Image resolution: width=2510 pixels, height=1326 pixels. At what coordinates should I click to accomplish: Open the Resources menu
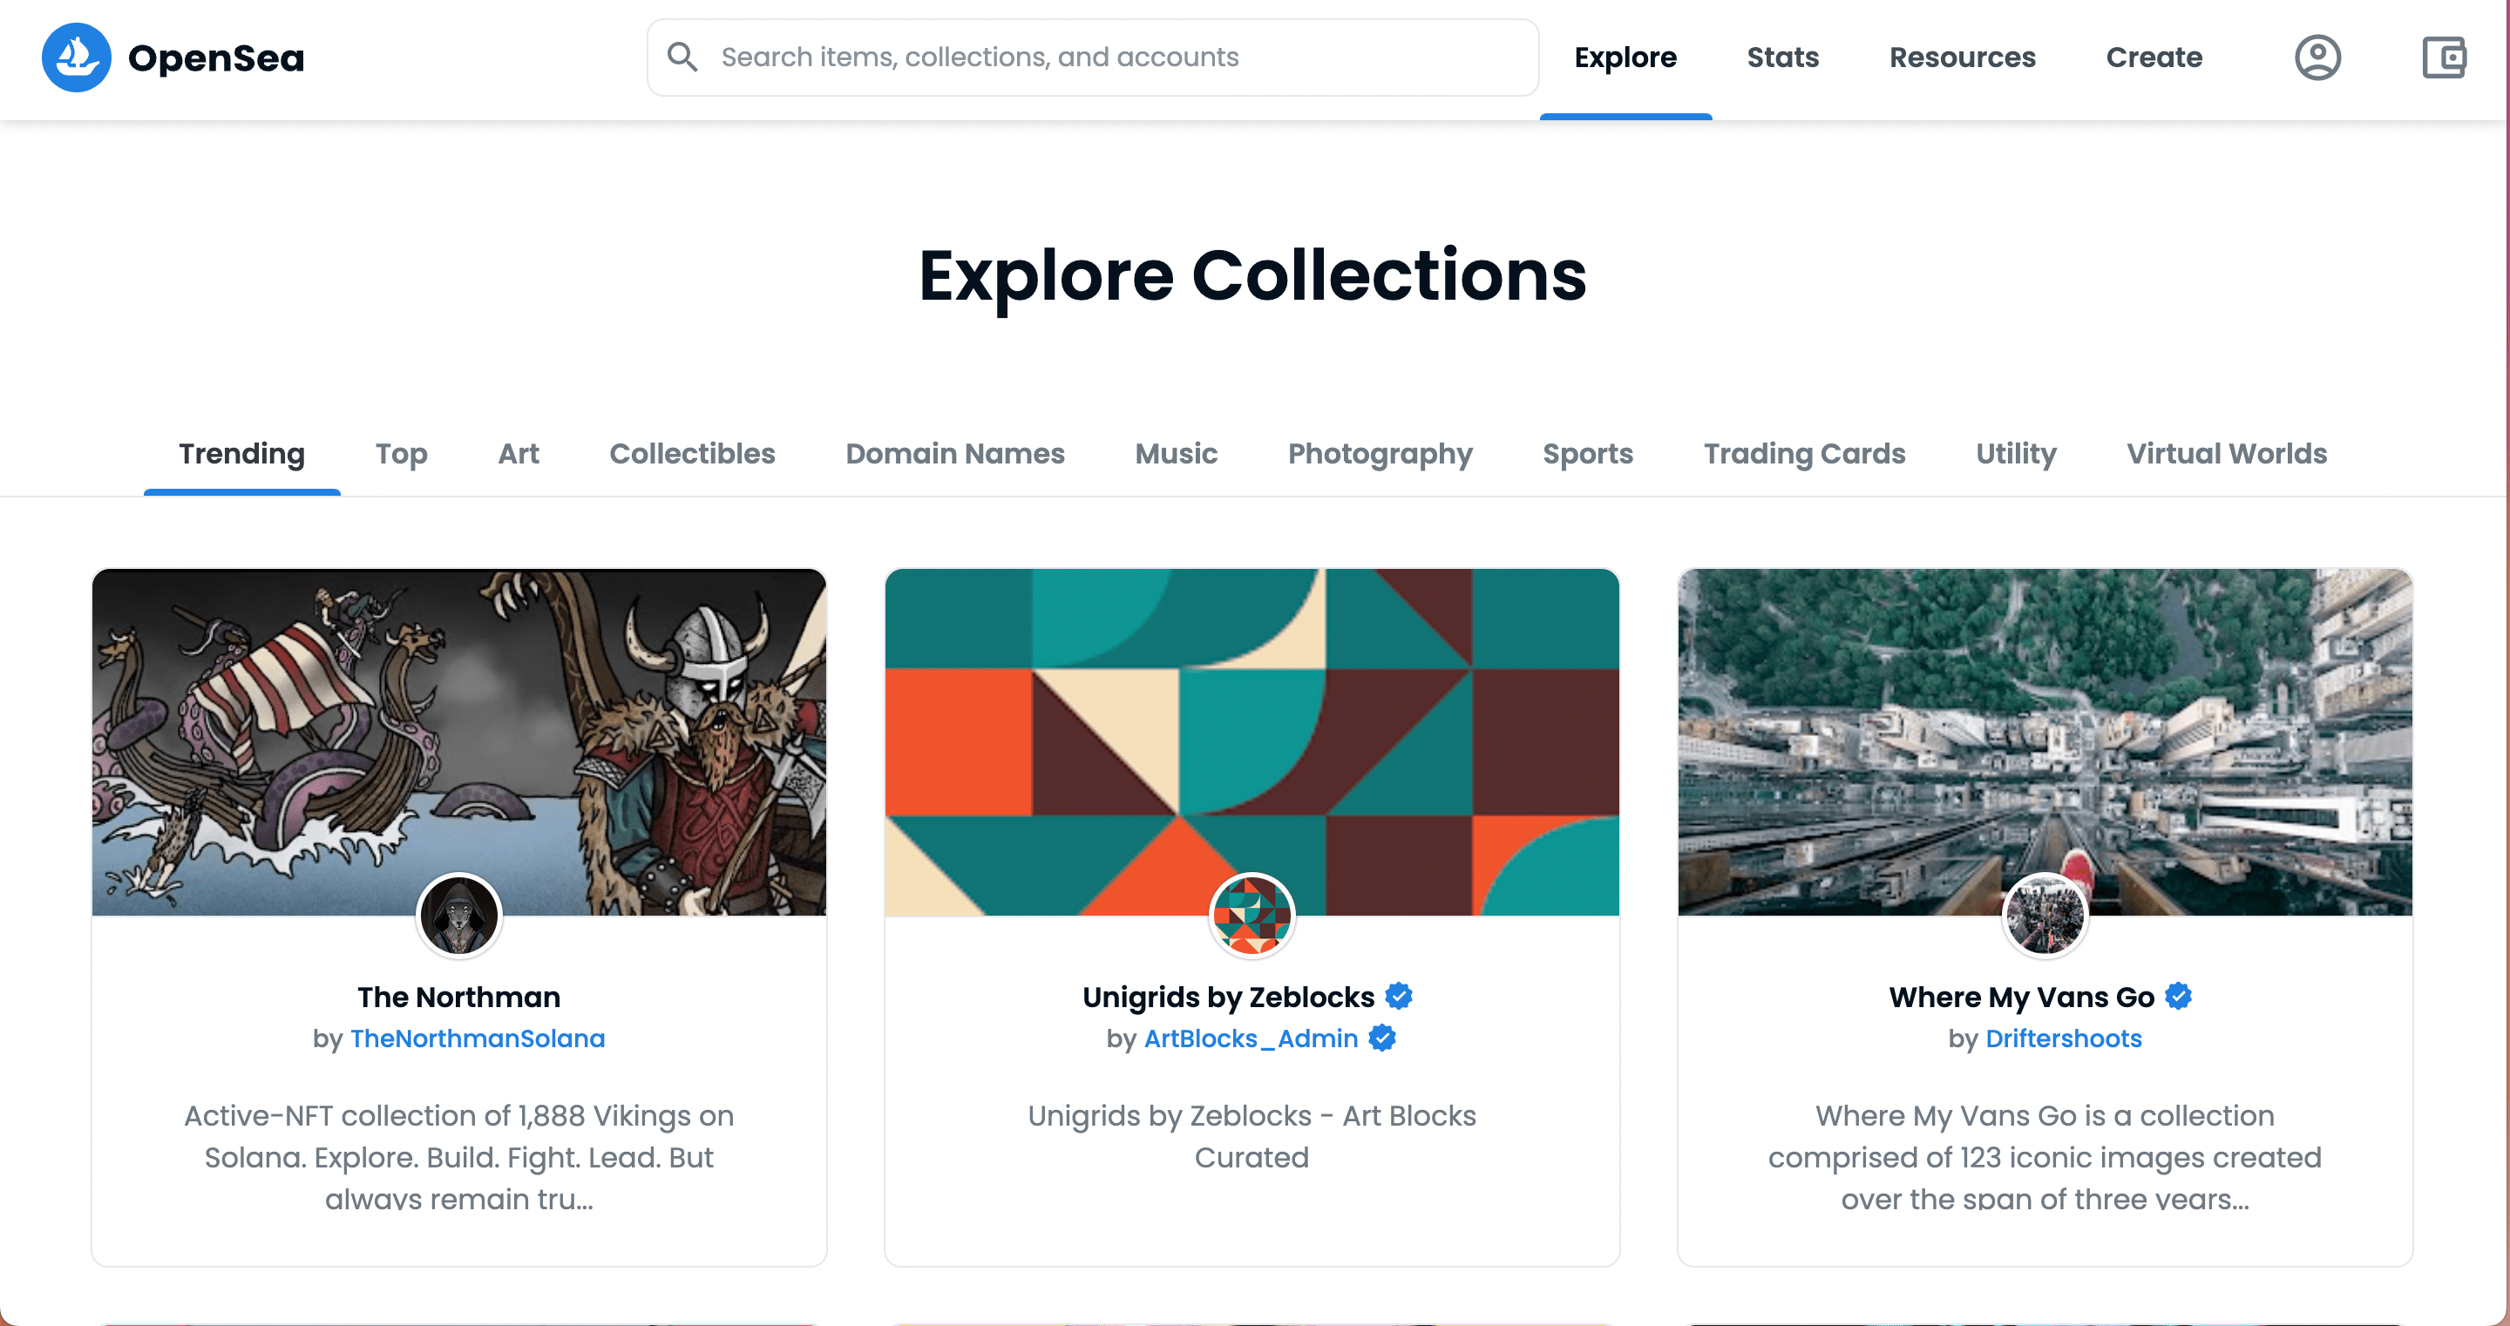click(1963, 58)
